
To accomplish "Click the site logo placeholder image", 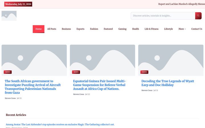I will [x=9, y=16].
